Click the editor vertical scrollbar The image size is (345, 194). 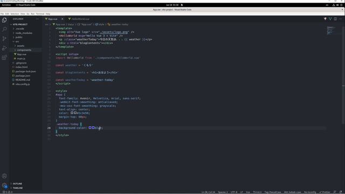pos(343,75)
